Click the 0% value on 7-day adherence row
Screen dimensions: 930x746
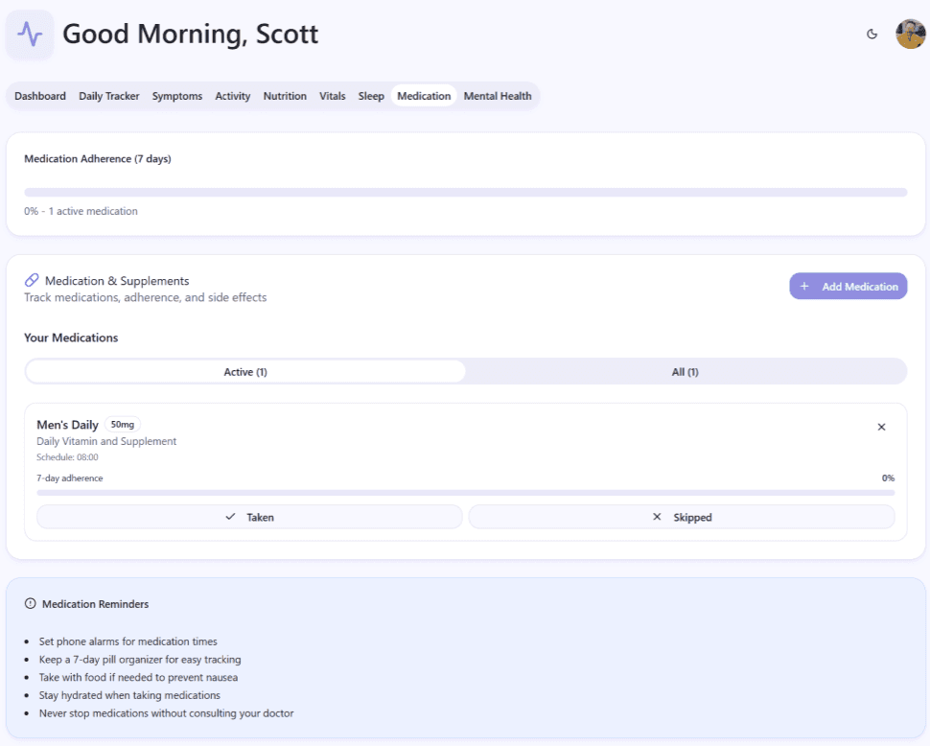pyautogui.click(x=888, y=478)
